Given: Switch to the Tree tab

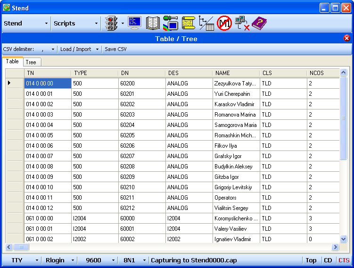Looking at the screenshot, I should pyautogui.click(x=31, y=62).
